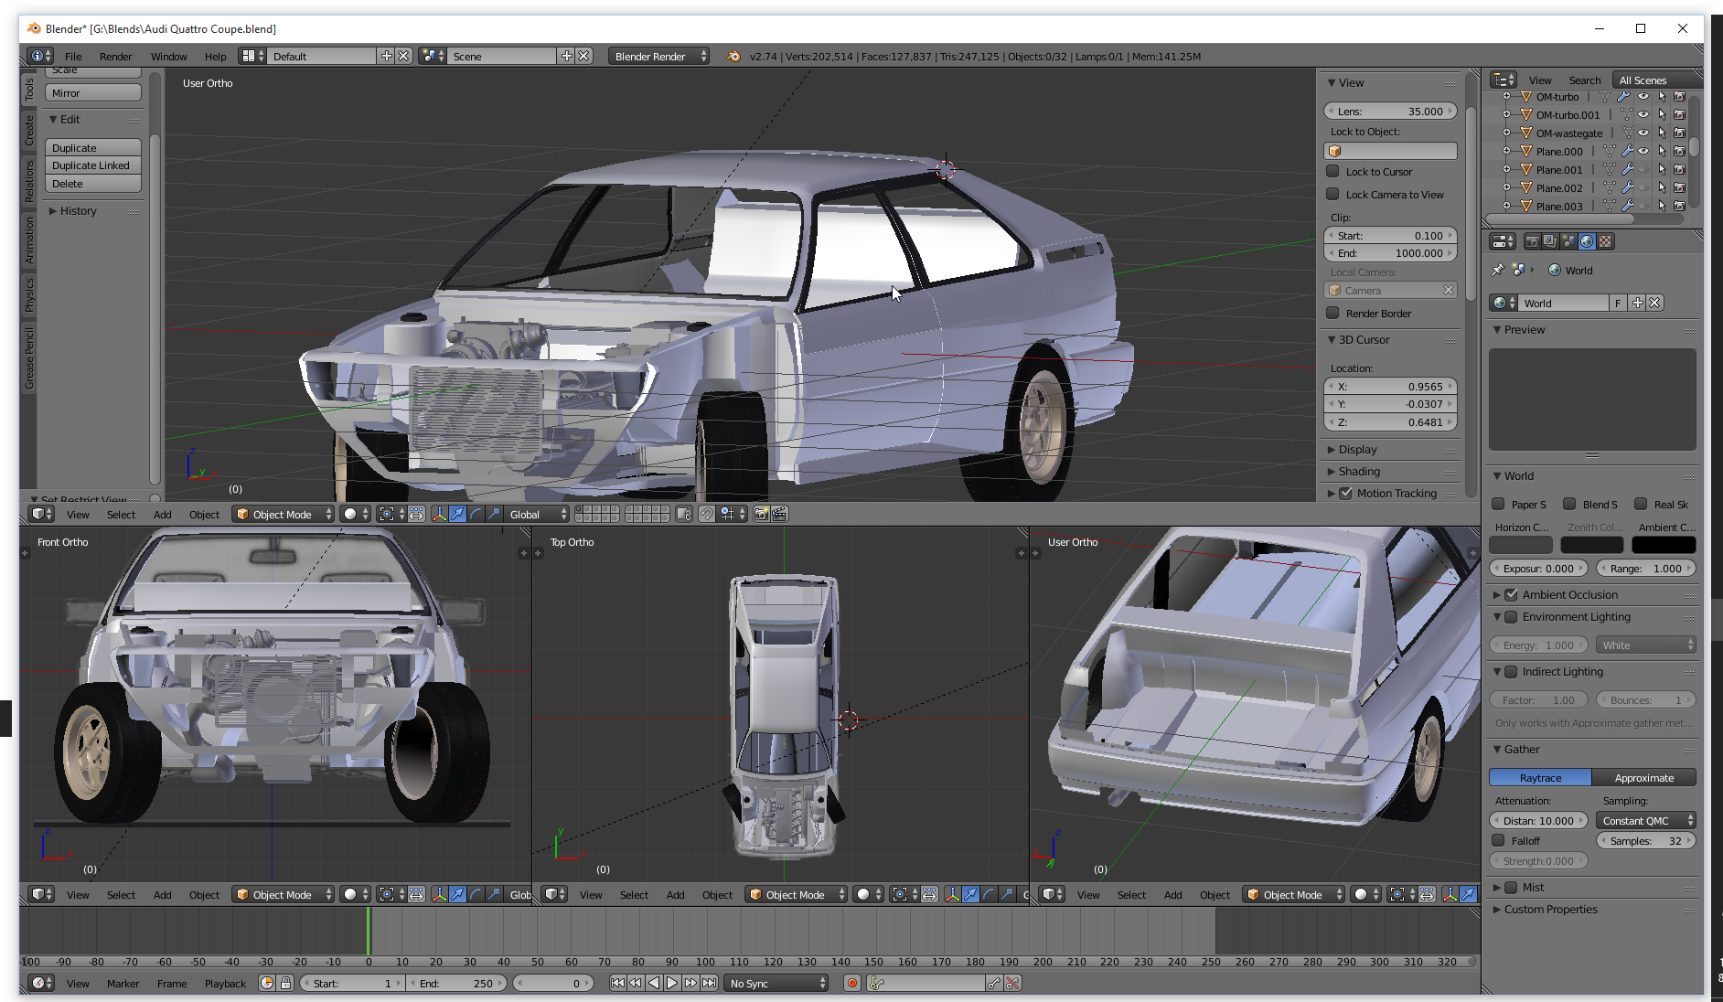This screenshot has width=1723, height=1002.
Task: Expand the Display panel
Action: [x=1356, y=449]
